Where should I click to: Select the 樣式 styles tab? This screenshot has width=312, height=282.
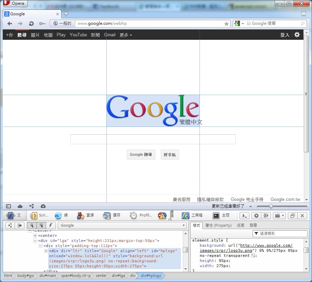pos(196,225)
